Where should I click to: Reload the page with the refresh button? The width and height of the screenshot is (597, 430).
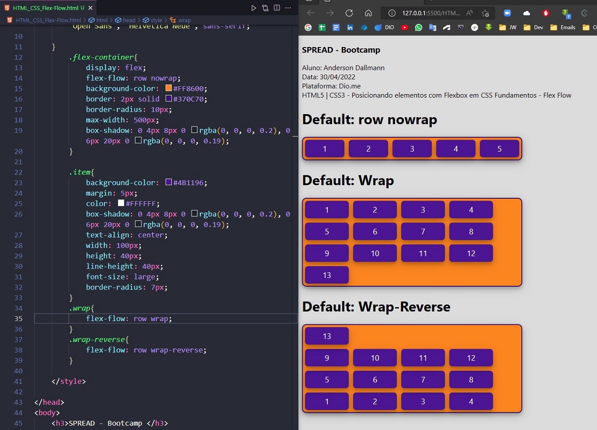pyautogui.click(x=349, y=13)
